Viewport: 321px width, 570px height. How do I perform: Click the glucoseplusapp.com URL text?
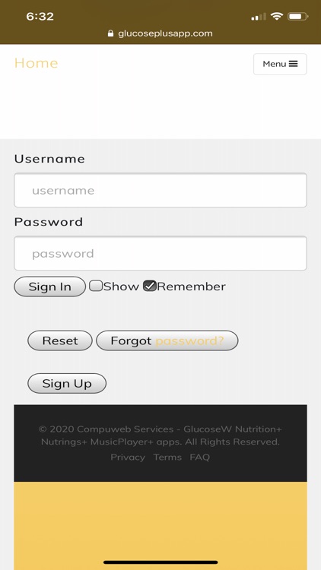pyautogui.click(x=165, y=33)
